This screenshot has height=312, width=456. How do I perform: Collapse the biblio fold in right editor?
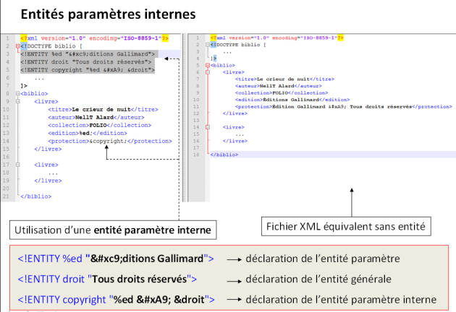pyautogui.click(x=206, y=64)
